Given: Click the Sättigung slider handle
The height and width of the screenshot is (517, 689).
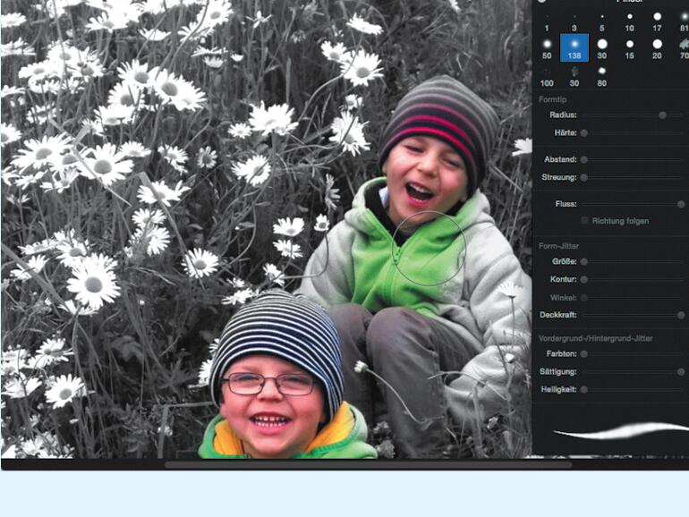Looking at the screenshot, I should pos(681,371).
